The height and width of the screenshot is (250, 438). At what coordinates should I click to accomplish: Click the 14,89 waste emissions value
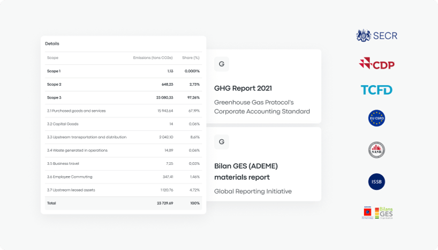[169, 150]
